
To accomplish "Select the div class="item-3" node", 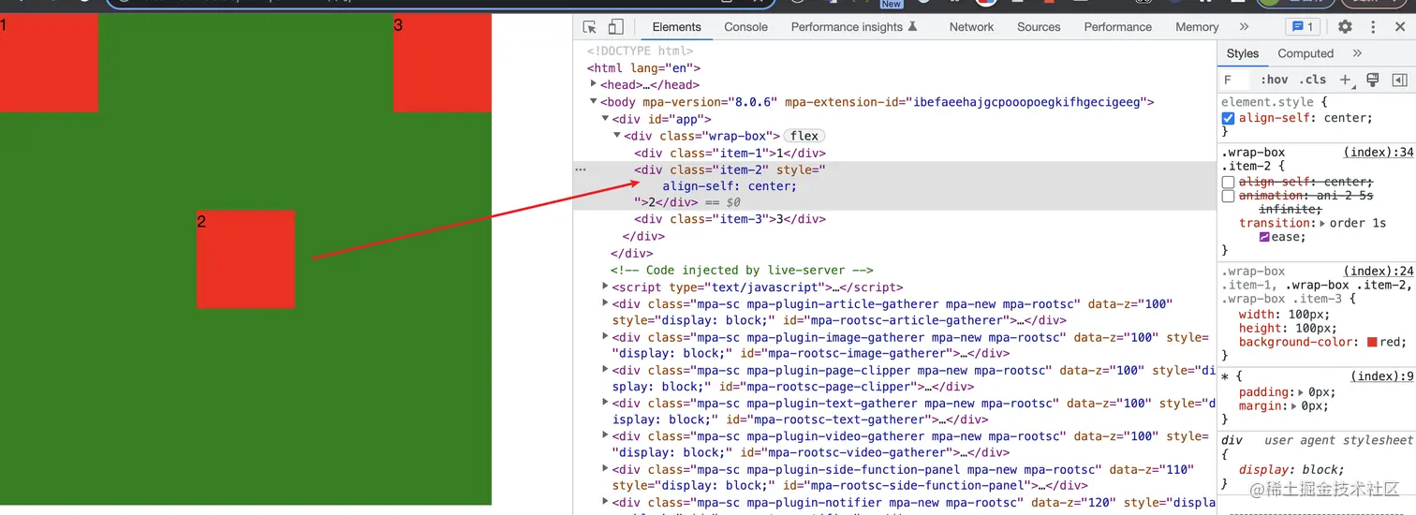I will tap(730, 219).
